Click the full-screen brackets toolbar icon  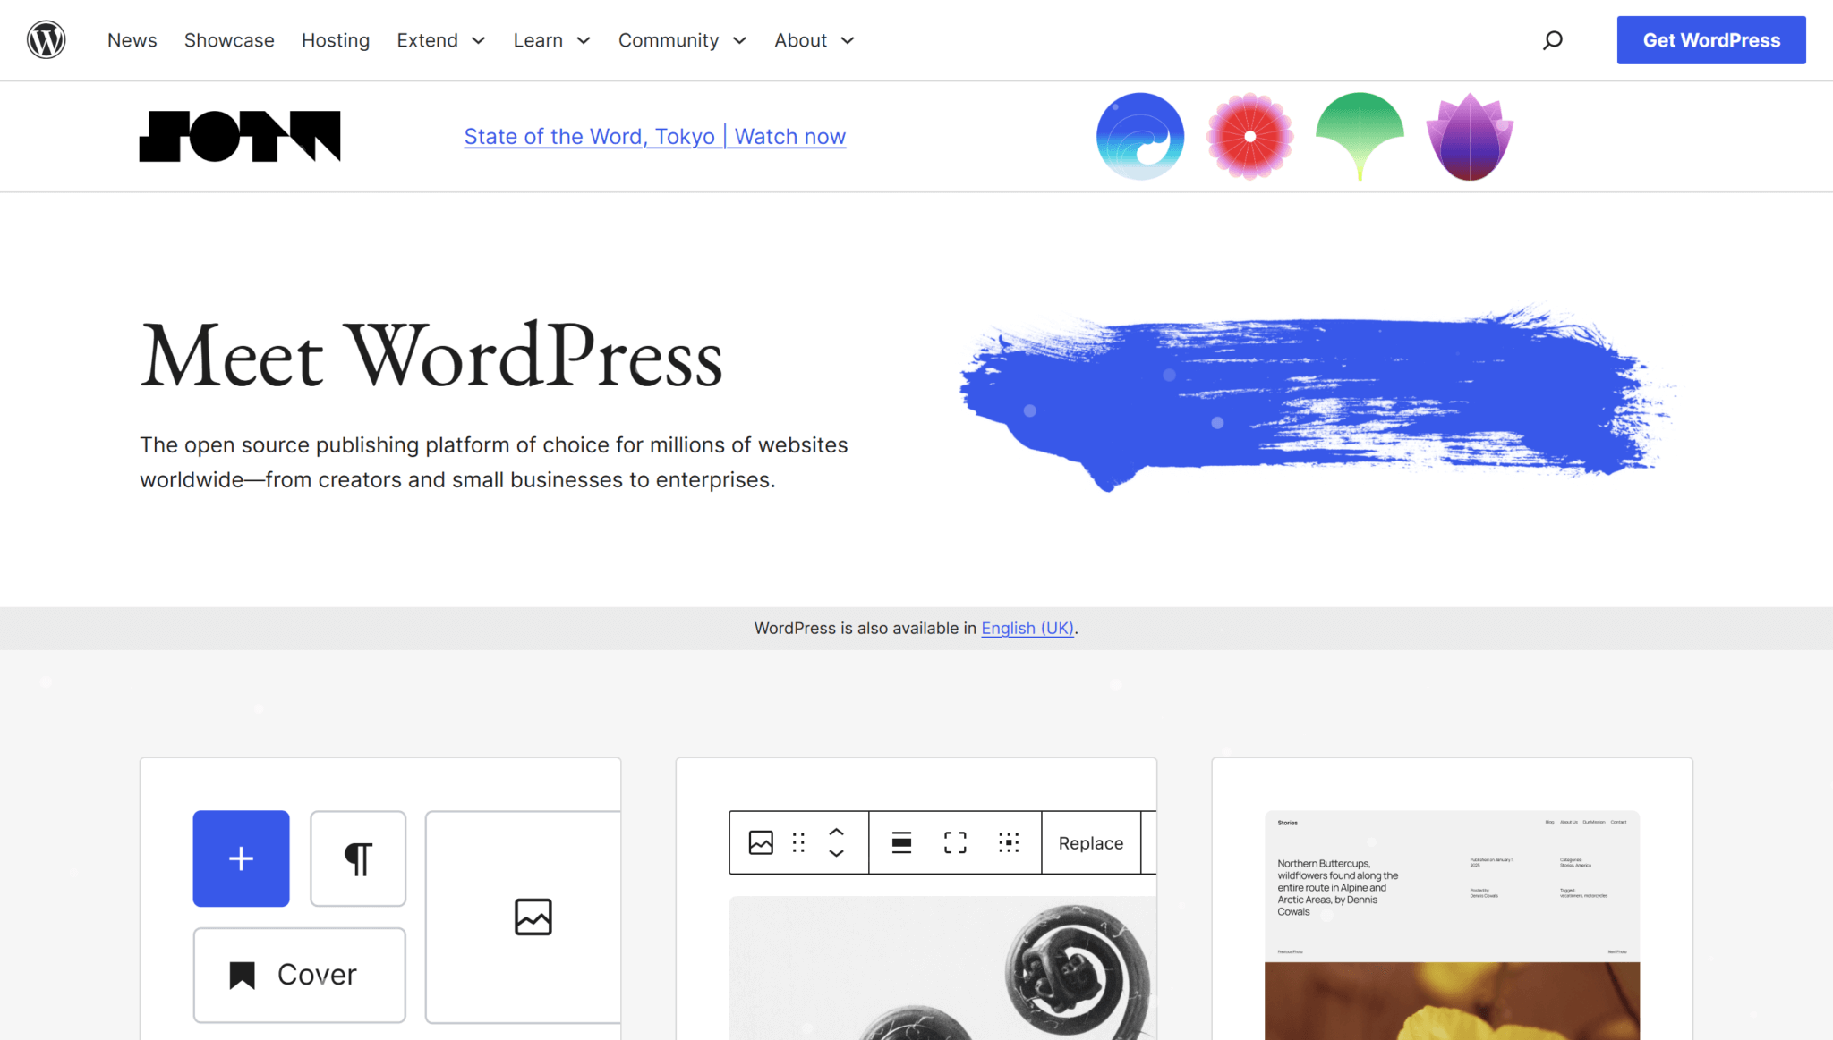click(x=955, y=842)
